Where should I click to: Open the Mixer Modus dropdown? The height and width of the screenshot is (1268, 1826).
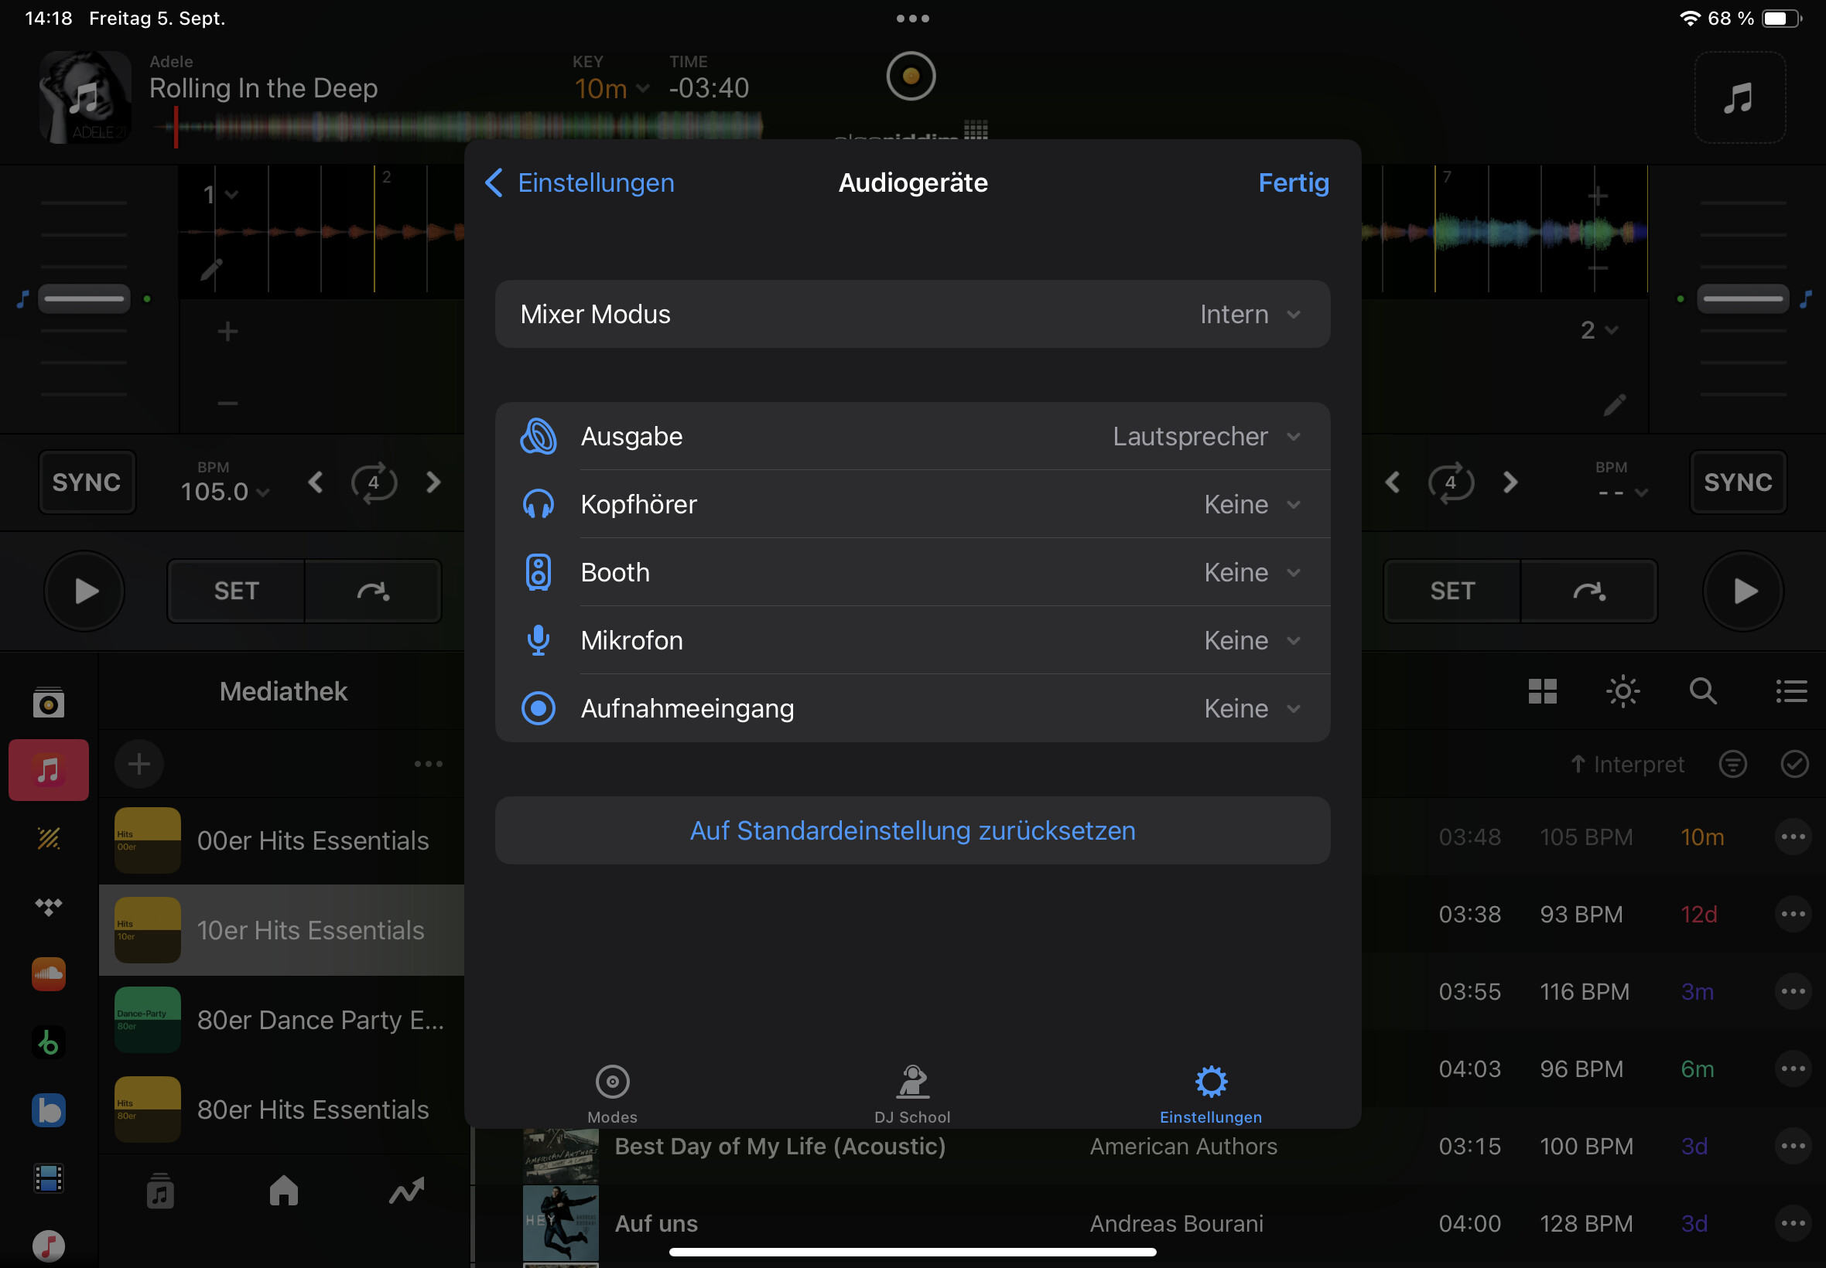(911, 314)
